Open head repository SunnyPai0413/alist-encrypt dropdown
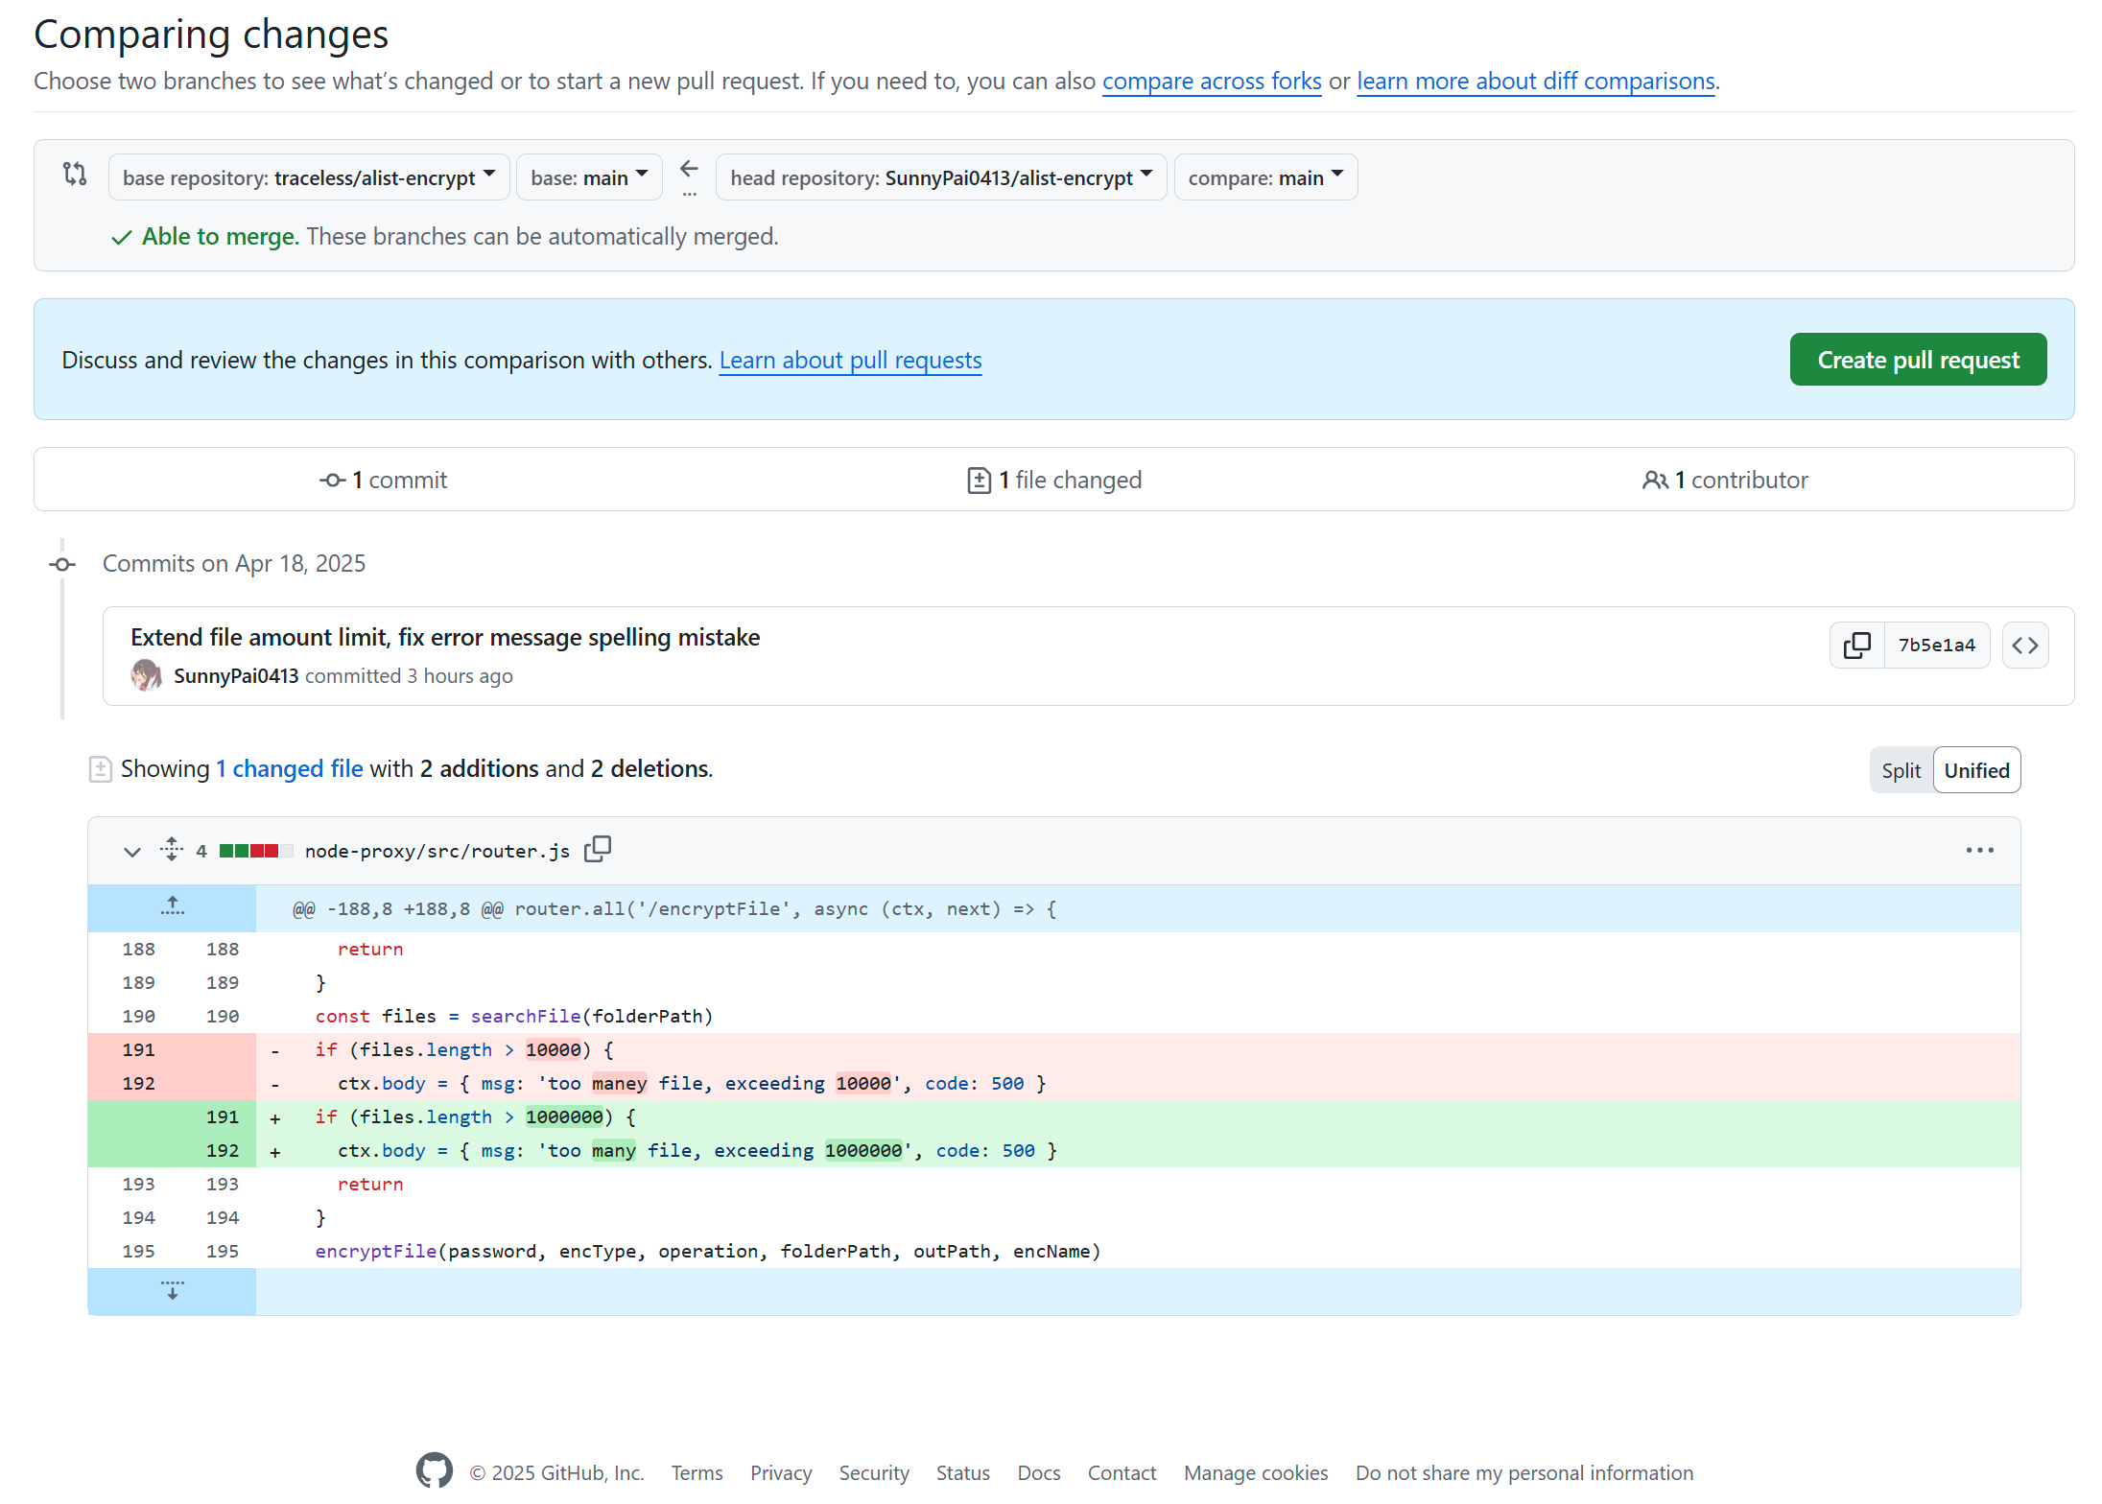Screen dimensions: 2102x1504 pos(941,177)
